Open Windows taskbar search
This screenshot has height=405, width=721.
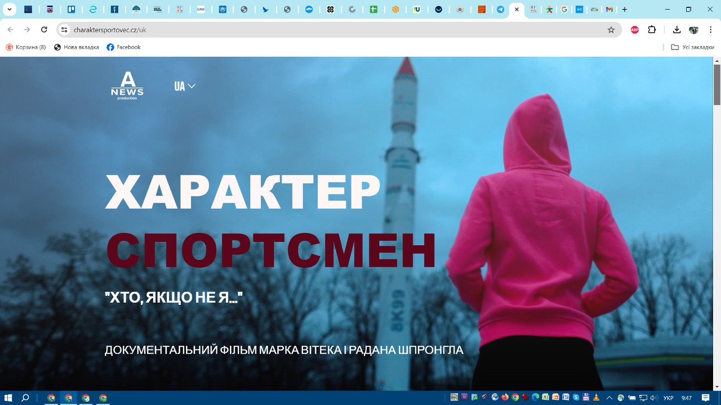25,398
